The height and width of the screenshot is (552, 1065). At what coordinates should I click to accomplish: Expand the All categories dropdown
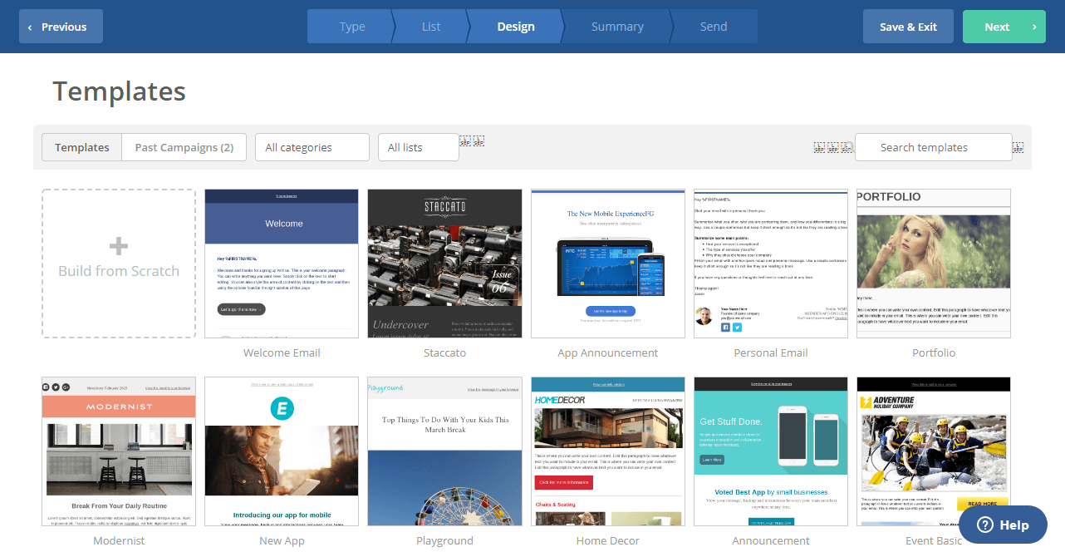[312, 147]
